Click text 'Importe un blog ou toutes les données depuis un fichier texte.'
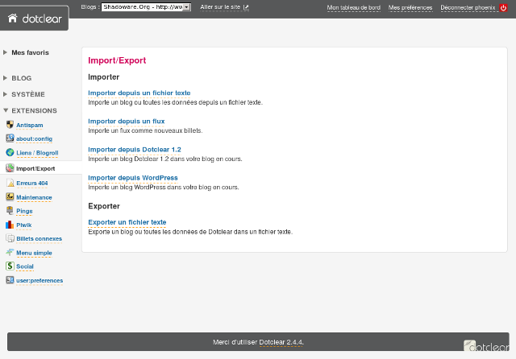Image resolution: width=516 pixels, height=359 pixels. [x=176, y=102]
